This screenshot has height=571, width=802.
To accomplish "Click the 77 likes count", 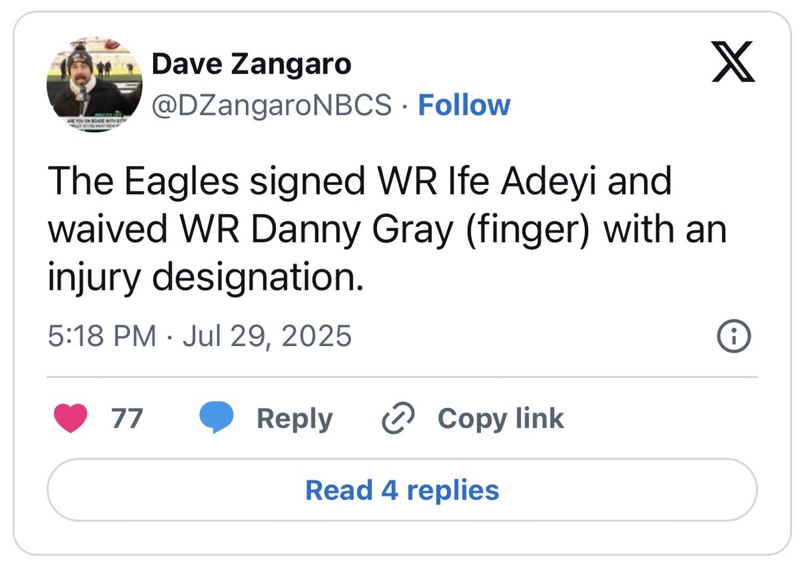I will pos(127,419).
